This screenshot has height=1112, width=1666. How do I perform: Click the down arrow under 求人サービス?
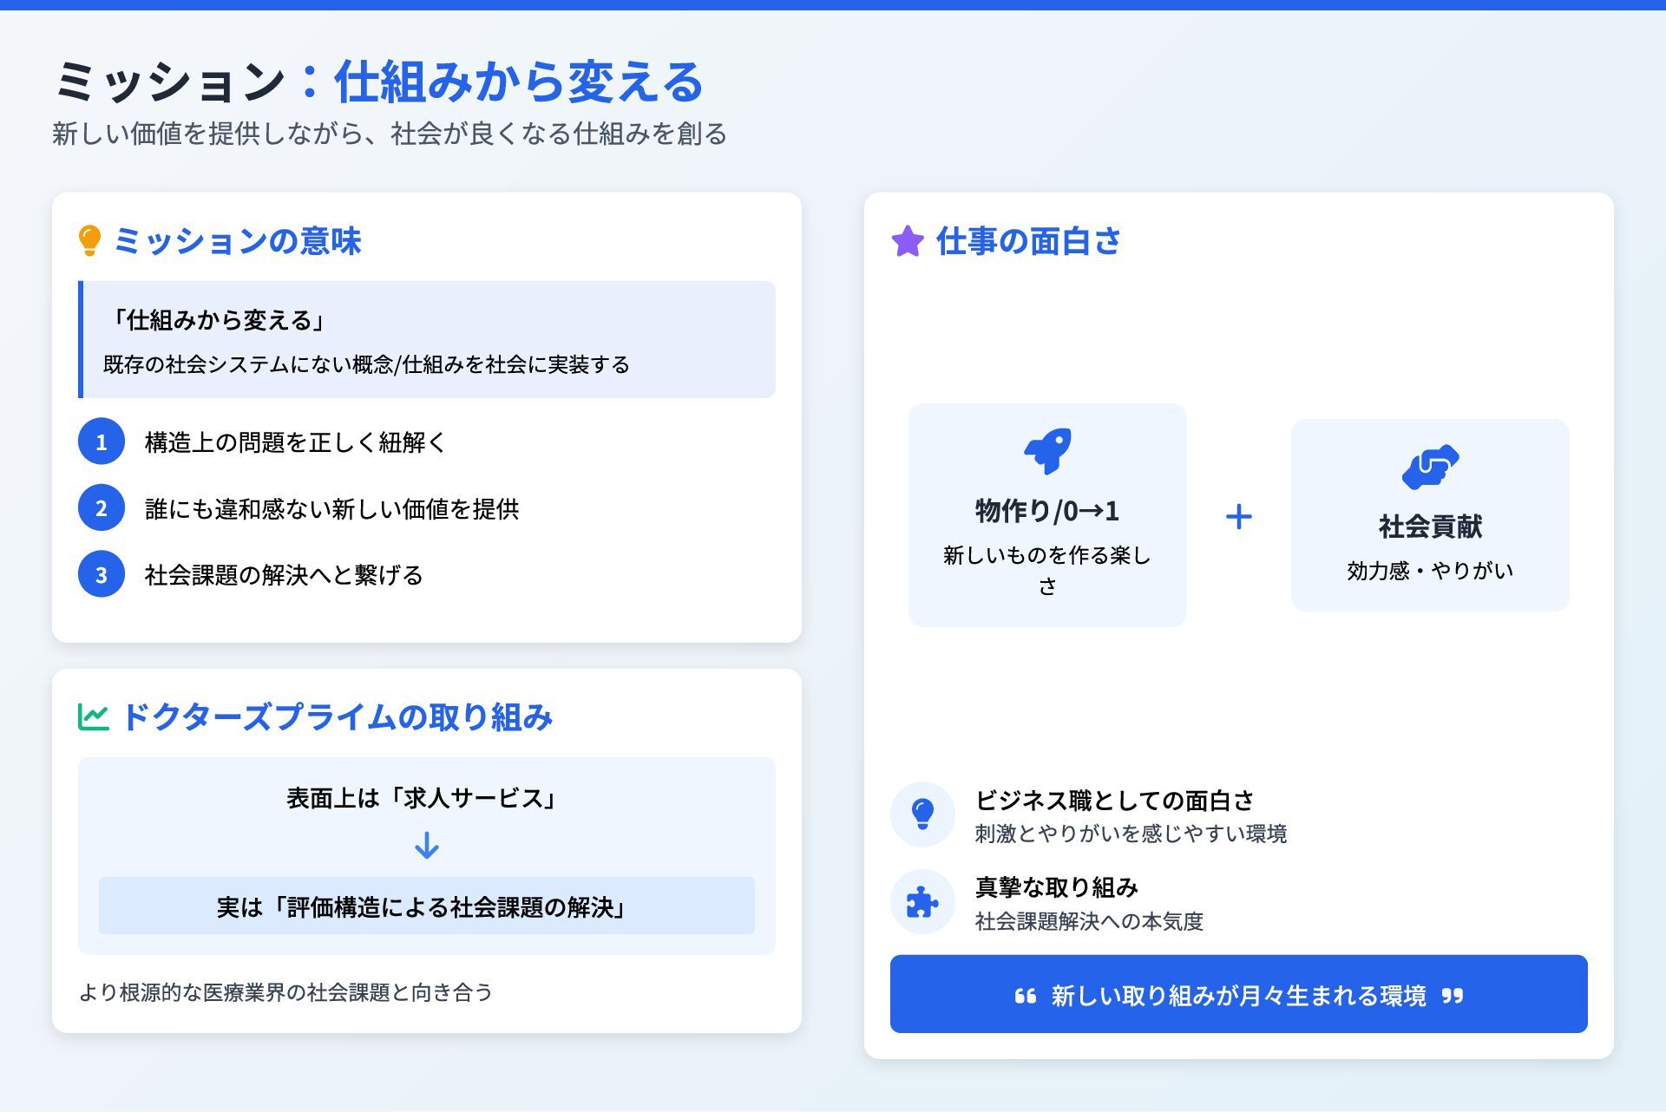[426, 845]
